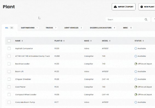This screenshot has height=108, width=155.
Task: Open the Cold Planer row name
Action: (20, 87)
